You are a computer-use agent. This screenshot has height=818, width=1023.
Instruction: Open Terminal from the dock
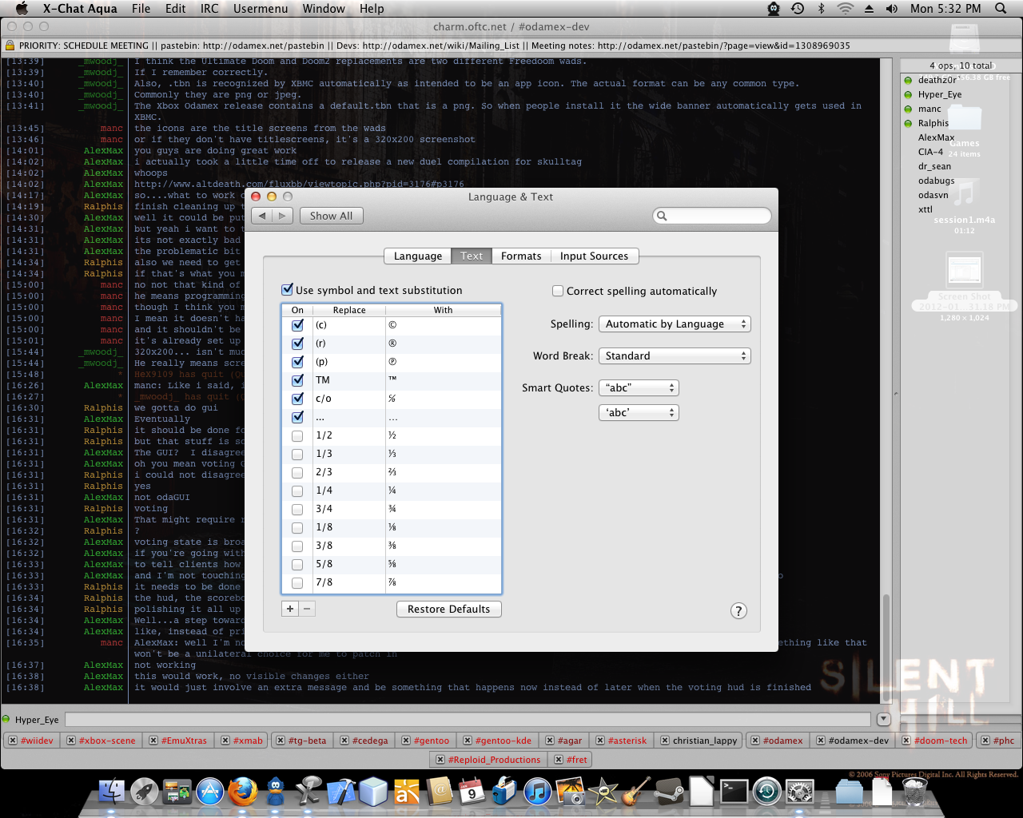(734, 792)
